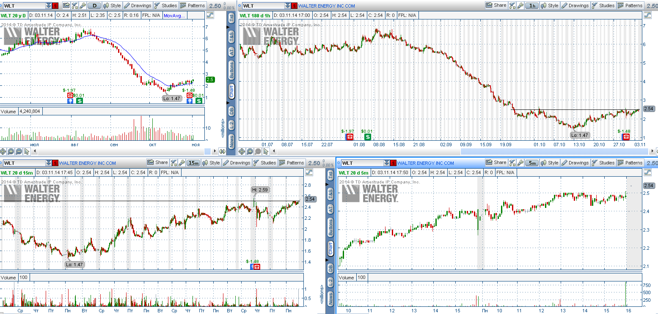Open the 5m timeframe selector

tap(532, 163)
